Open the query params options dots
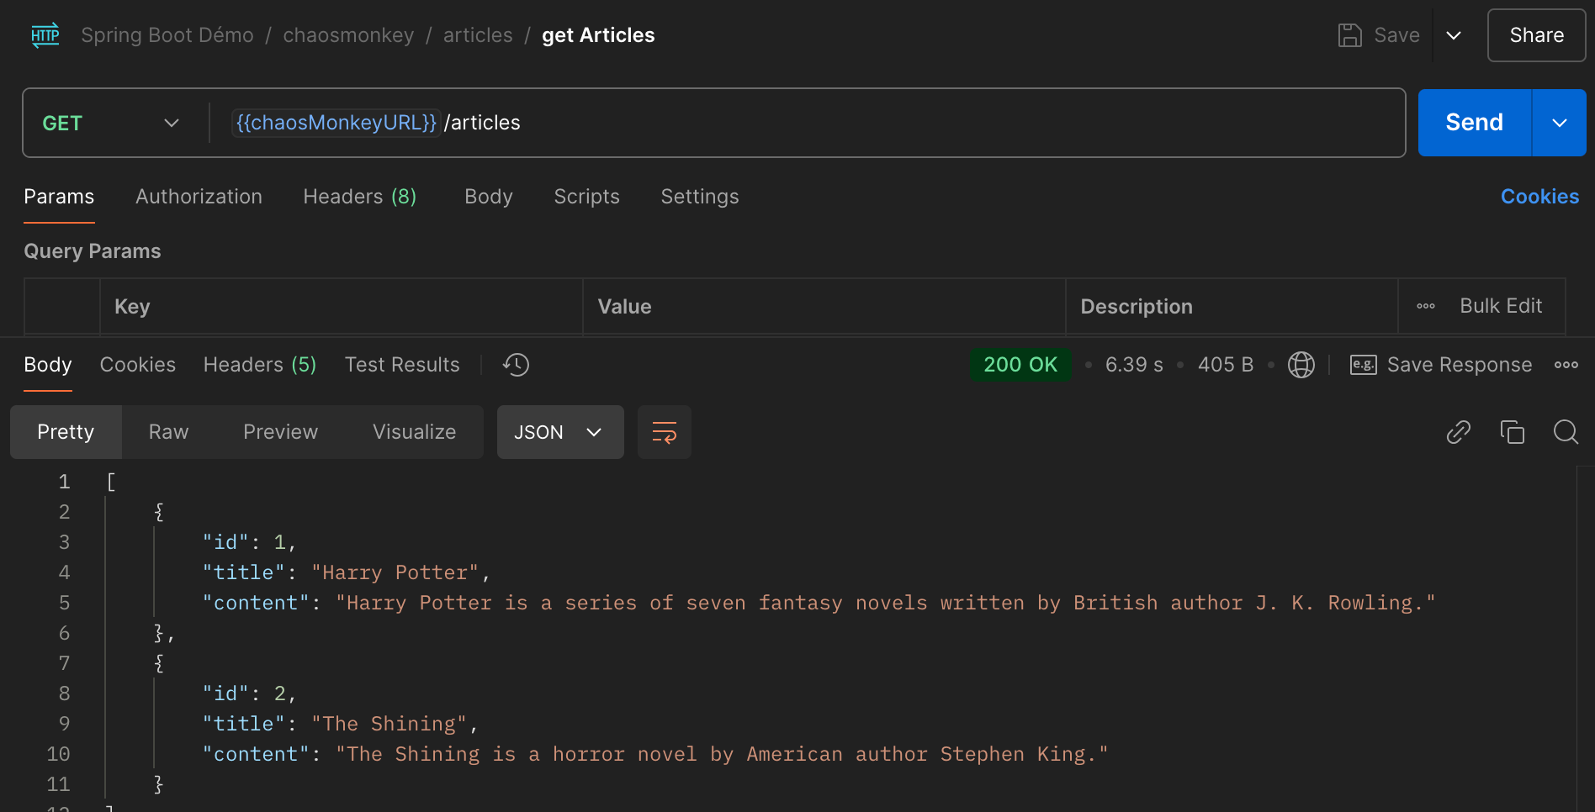This screenshot has width=1595, height=812. point(1426,306)
